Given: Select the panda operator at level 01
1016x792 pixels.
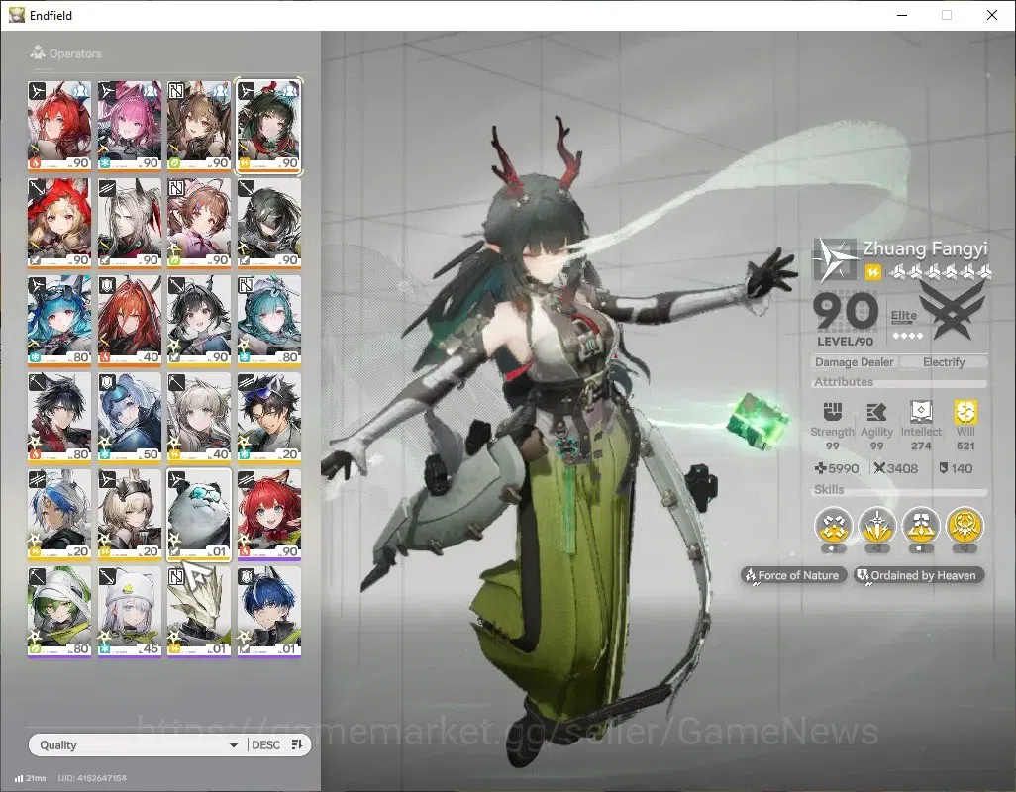Looking at the screenshot, I should 199,514.
